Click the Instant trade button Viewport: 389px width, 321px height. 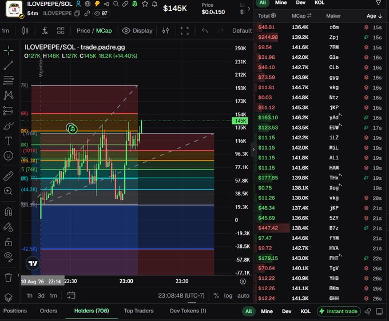[339, 311]
